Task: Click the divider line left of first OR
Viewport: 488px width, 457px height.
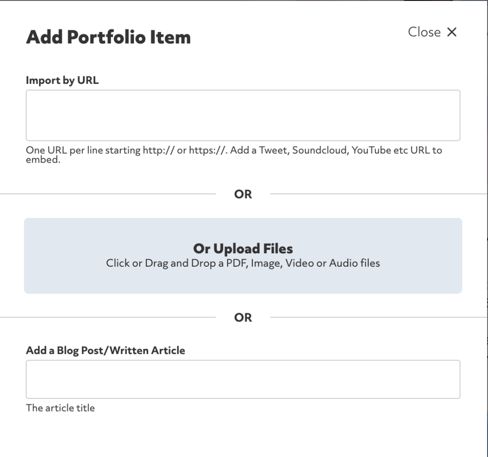Action: click(108, 194)
